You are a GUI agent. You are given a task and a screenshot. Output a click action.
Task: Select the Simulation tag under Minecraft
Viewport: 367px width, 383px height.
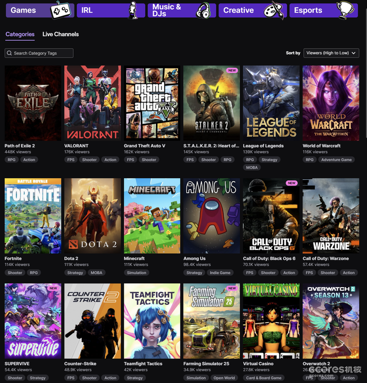pos(136,272)
